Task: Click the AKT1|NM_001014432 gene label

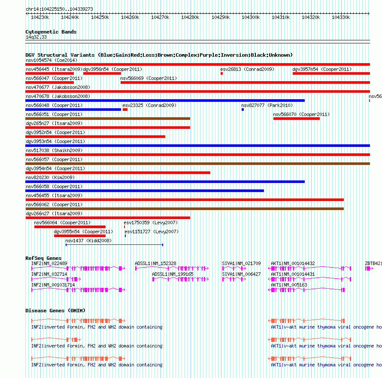Action: (293, 263)
